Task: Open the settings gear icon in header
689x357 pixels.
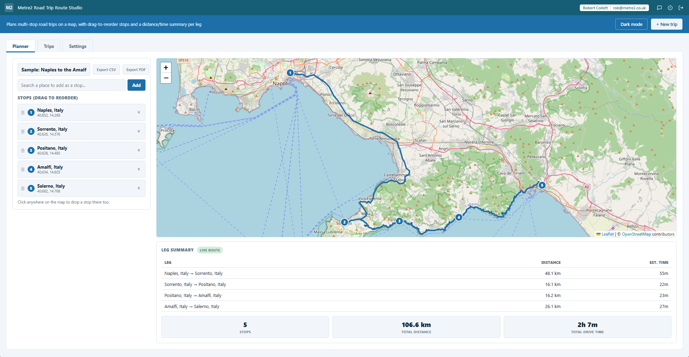Action: point(670,8)
